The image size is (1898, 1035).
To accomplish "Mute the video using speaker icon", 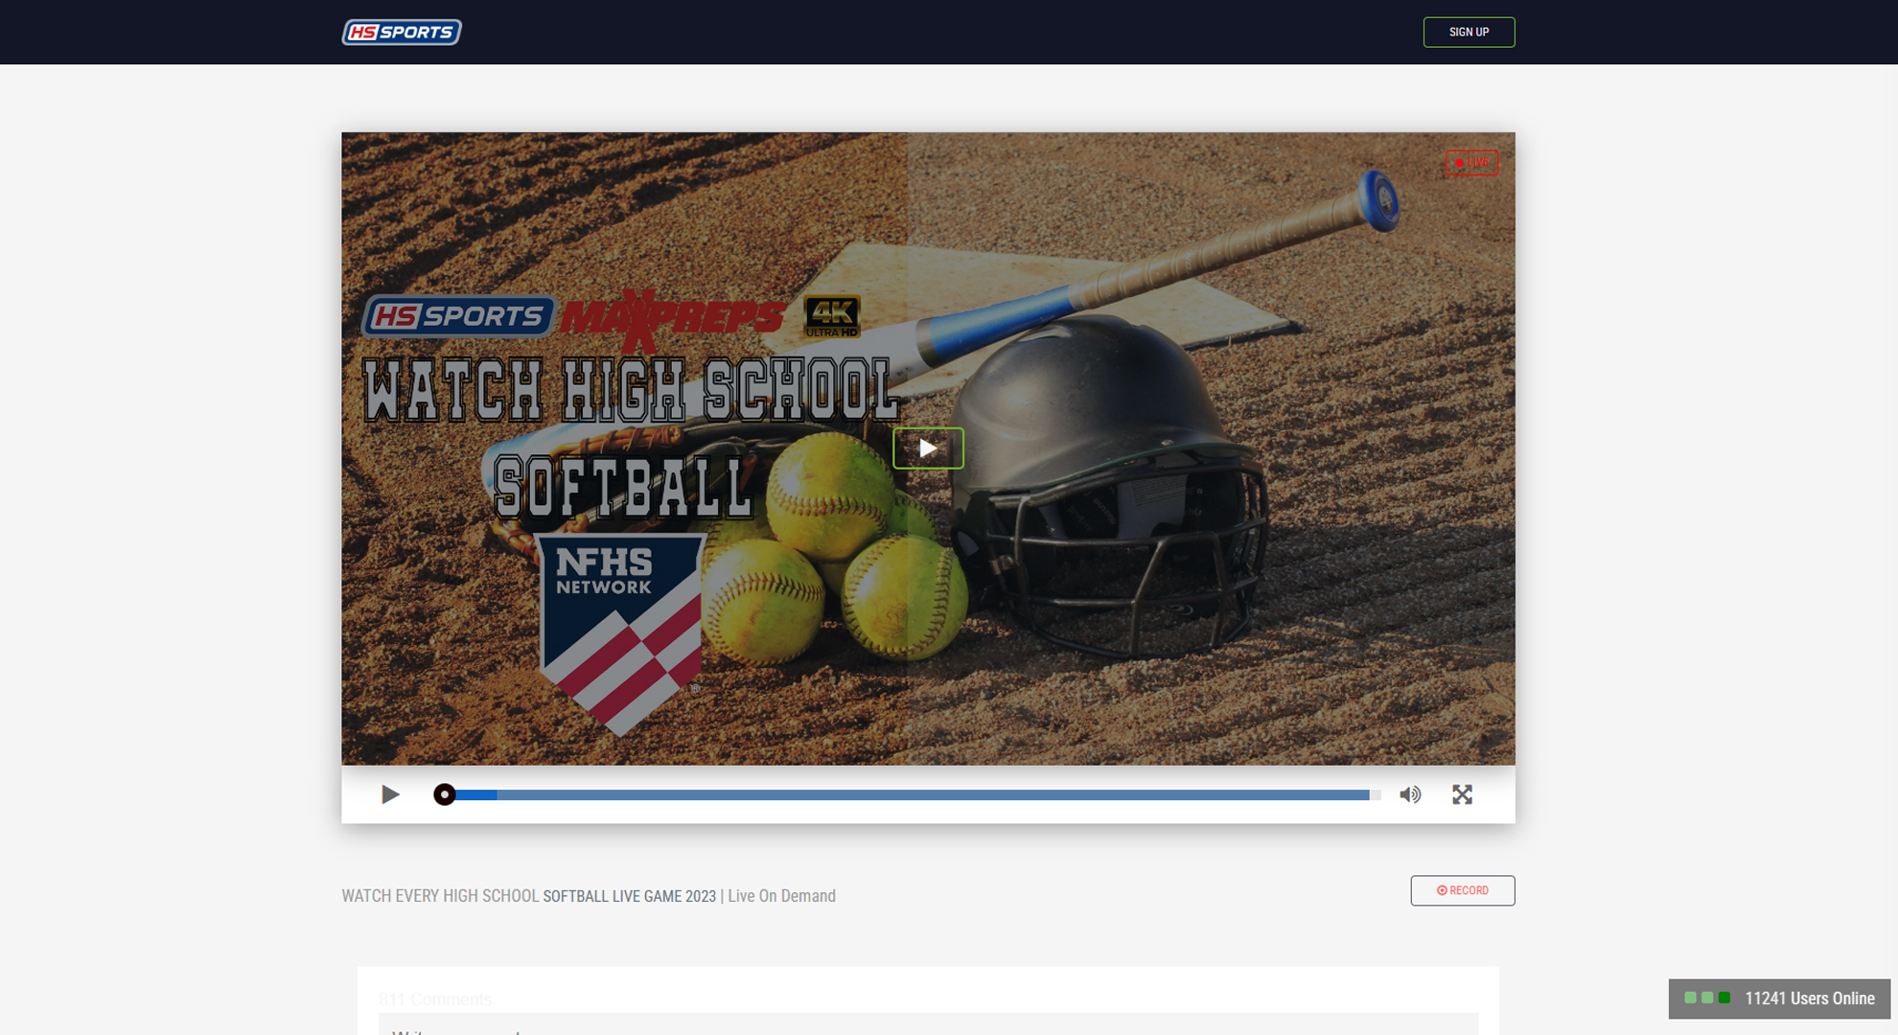I will 1409,794.
